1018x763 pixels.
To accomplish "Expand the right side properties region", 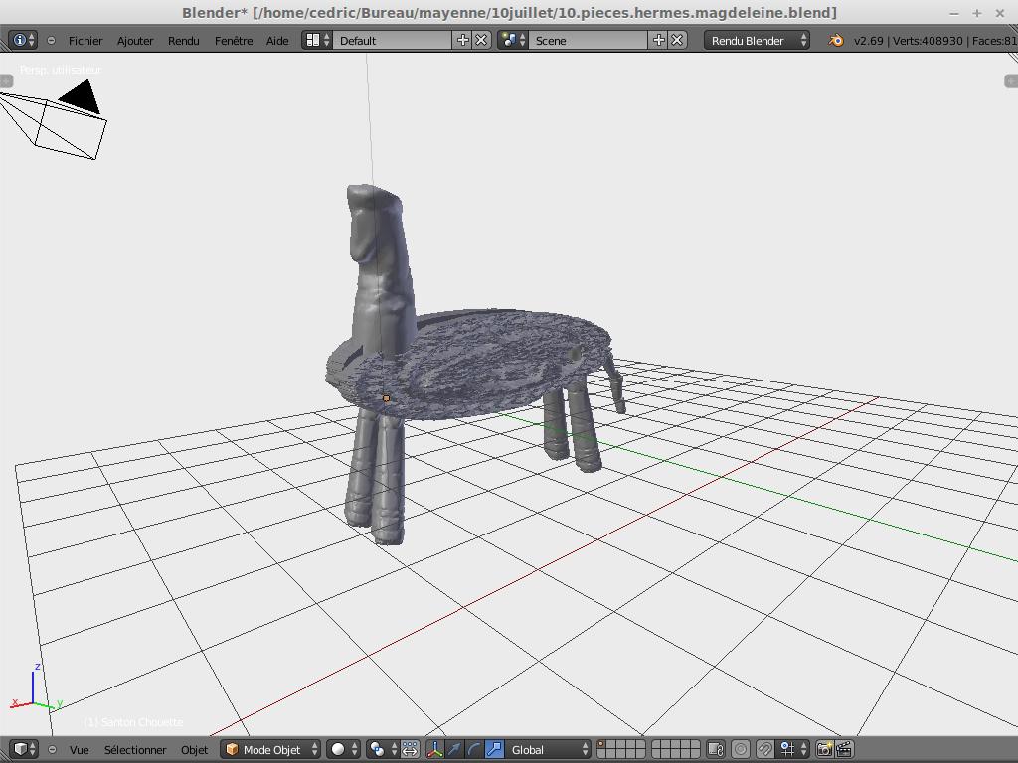I will tap(1011, 80).
